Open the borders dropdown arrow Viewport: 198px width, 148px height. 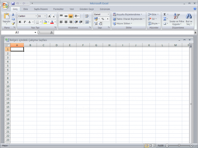[x=41, y=22]
